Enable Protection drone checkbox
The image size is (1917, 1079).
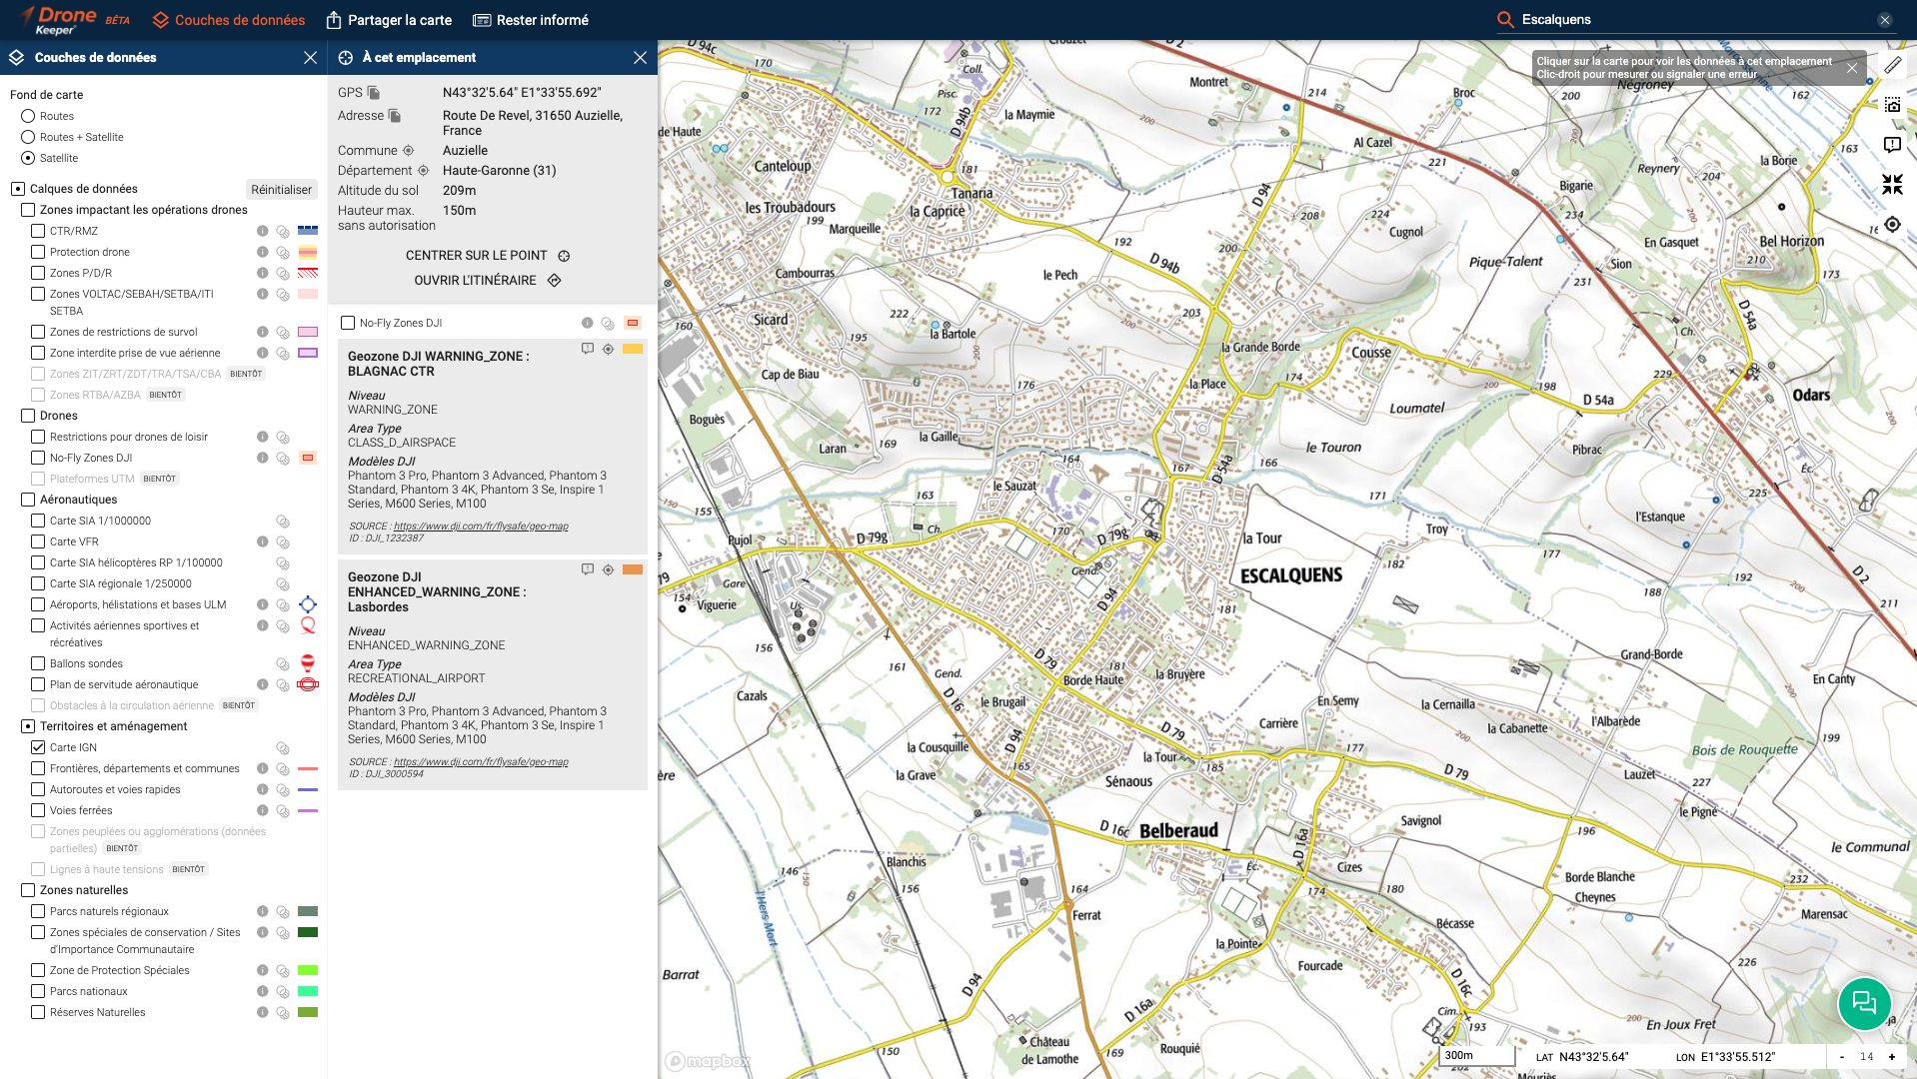tap(38, 252)
